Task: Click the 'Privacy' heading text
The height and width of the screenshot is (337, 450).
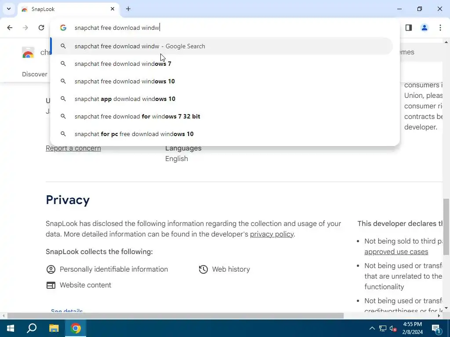Action: (x=68, y=200)
